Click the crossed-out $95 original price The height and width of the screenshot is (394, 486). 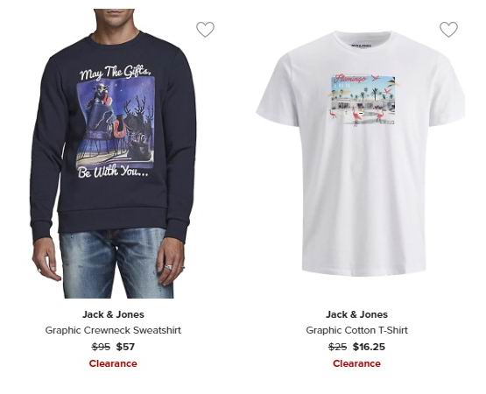pyautogui.click(x=101, y=347)
